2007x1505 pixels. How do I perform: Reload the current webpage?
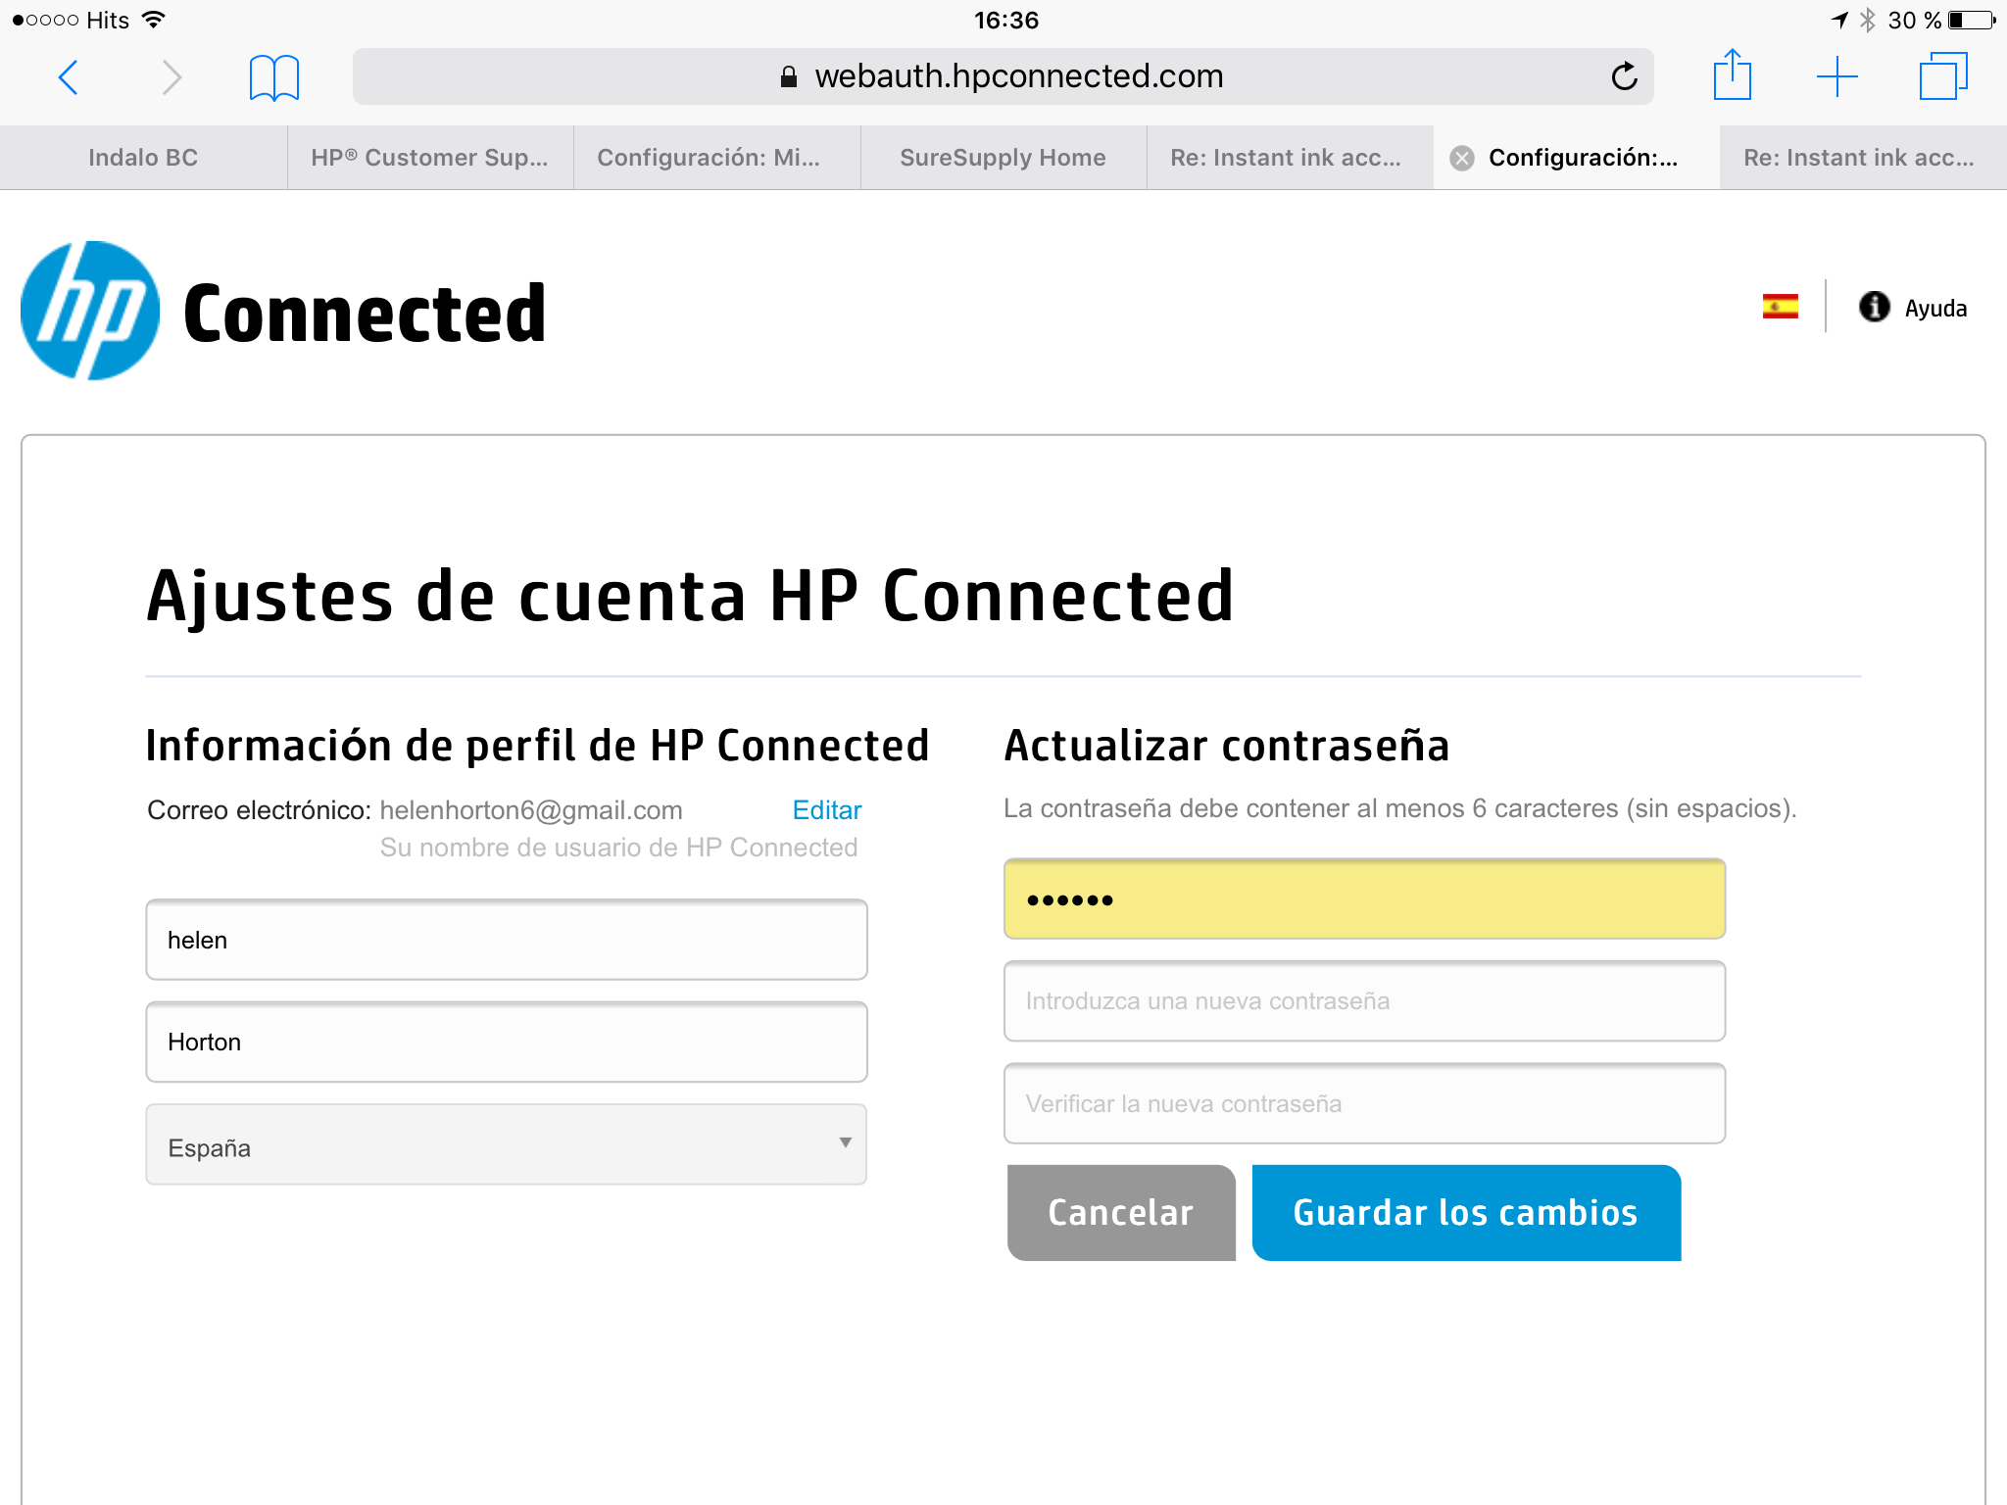tap(1624, 75)
